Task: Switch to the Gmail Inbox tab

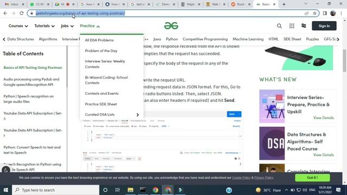Action: point(15,4)
